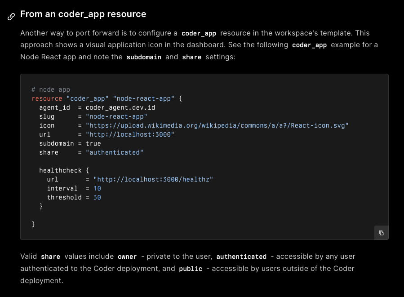Screen dimensions: 404x297
Task: Click the '# node app' comment line
Action: [51, 89]
